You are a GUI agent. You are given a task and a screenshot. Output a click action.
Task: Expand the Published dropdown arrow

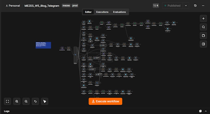click(186, 6)
